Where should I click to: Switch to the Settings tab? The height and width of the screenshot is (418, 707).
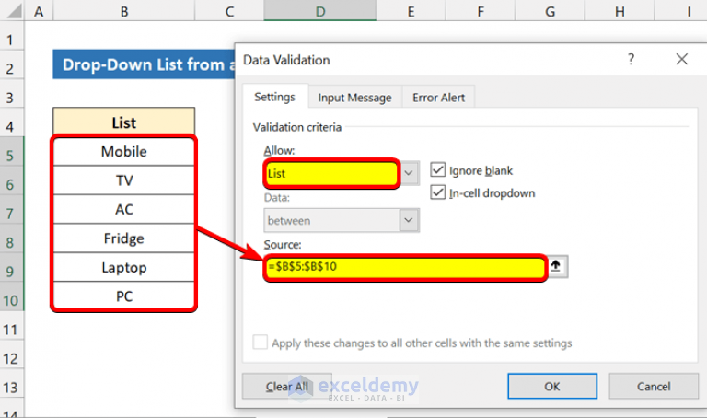(x=274, y=97)
